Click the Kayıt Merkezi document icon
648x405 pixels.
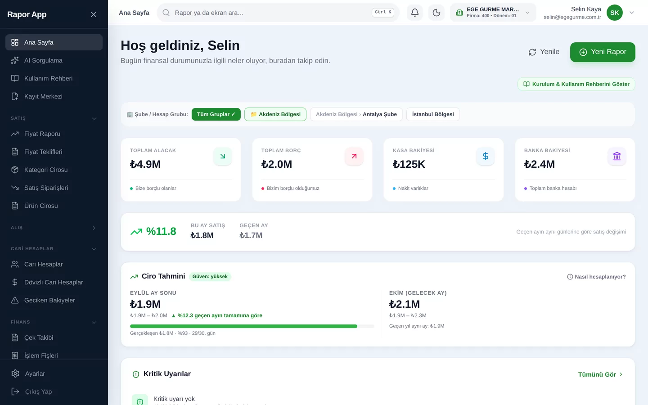coord(15,96)
